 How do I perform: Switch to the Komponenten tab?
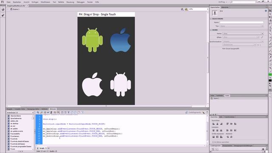(x=227, y=146)
